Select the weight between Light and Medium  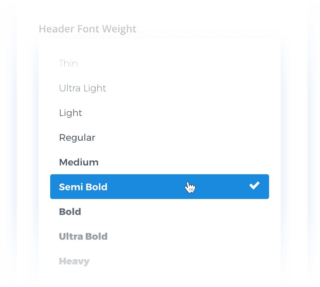(x=77, y=138)
